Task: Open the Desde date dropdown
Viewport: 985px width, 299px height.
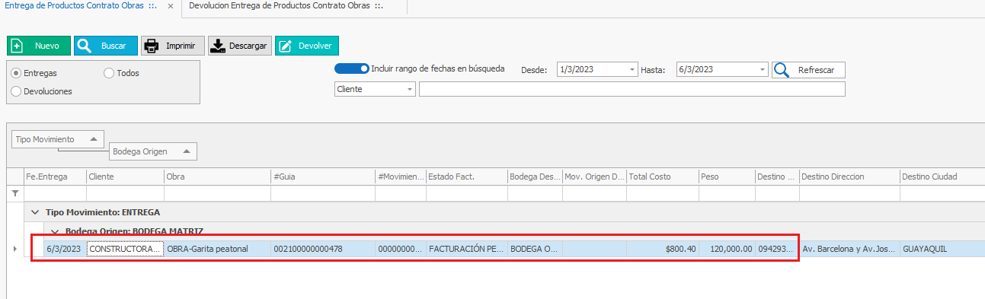Action: point(632,70)
